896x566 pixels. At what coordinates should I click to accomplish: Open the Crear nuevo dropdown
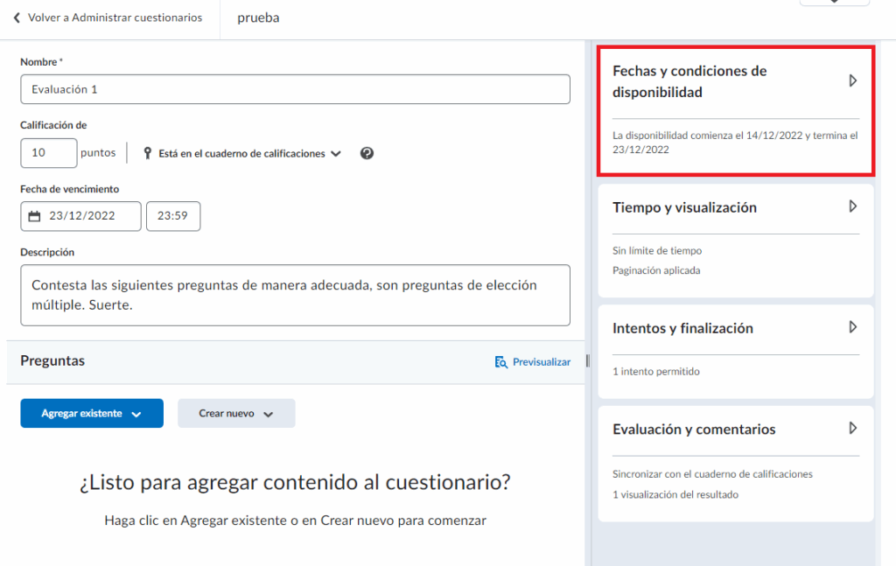click(236, 414)
